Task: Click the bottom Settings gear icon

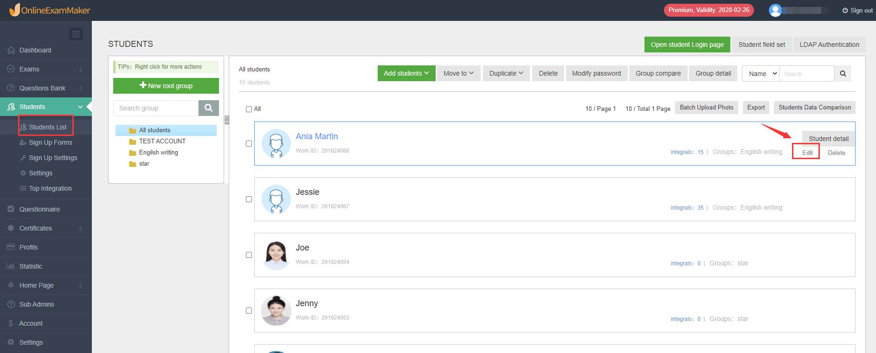Action: (x=11, y=342)
